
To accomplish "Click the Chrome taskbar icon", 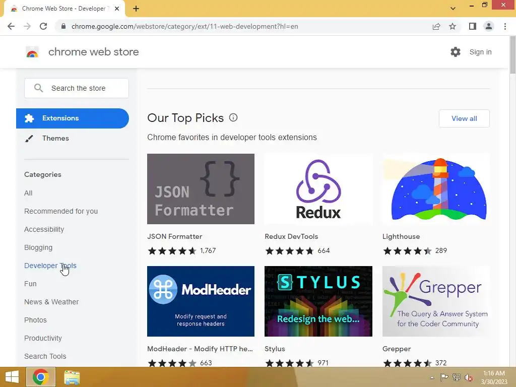I will tap(41, 377).
